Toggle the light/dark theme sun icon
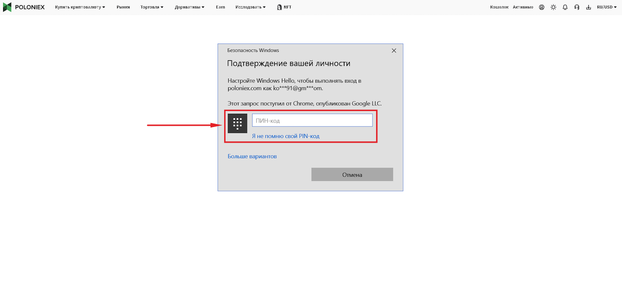The height and width of the screenshot is (283, 622). pyautogui.click(x=553, y=7)
